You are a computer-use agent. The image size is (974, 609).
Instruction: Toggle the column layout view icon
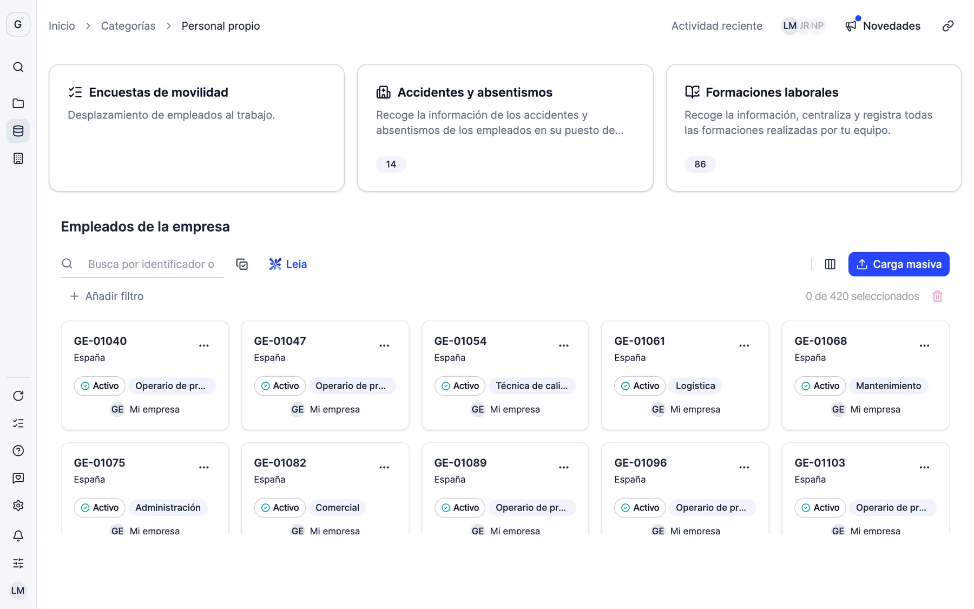(830, 264)
